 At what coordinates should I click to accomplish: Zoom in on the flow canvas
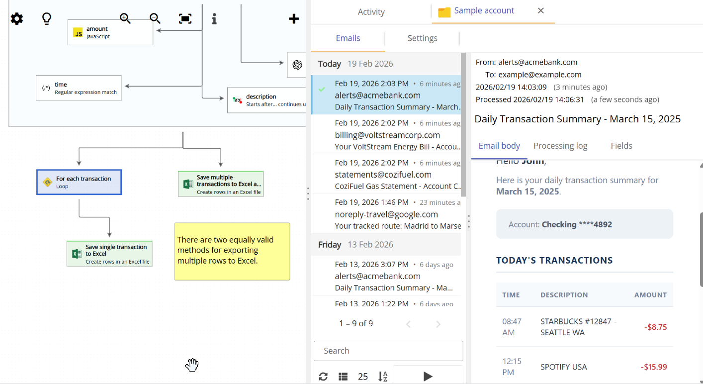pyautogui.click(x=125, y=18)
